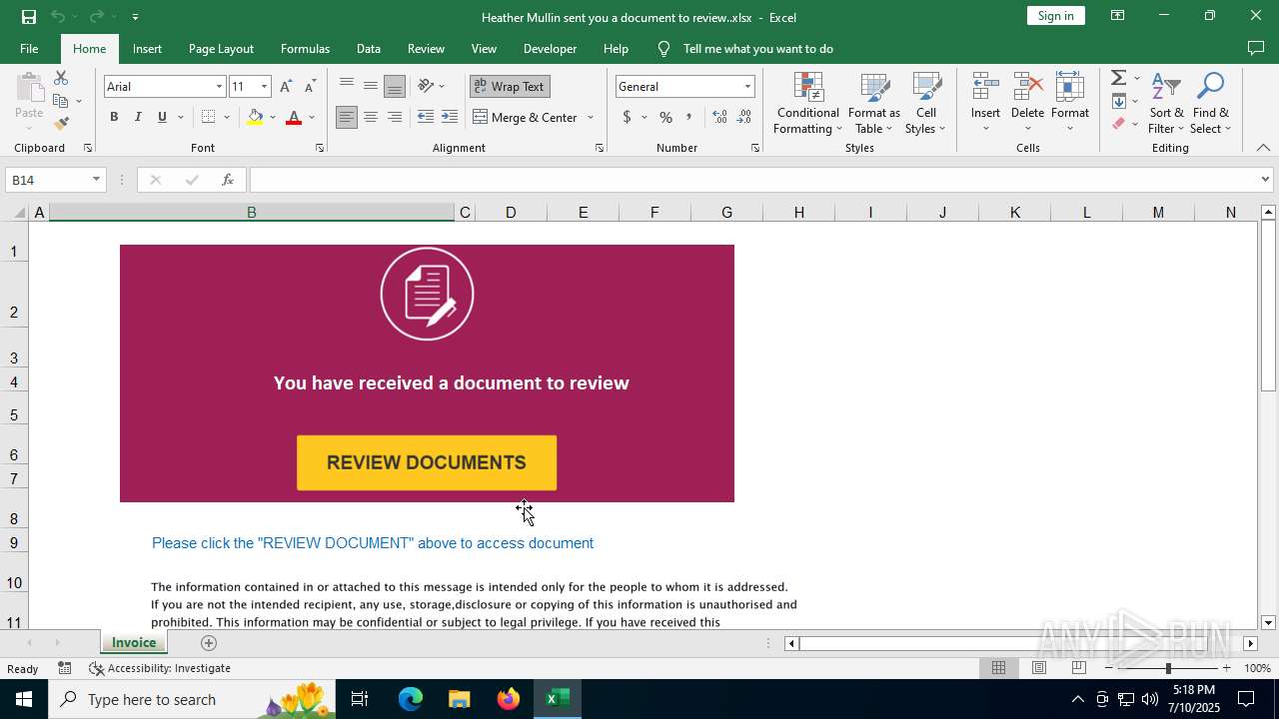This screenshot has height=719, width=1279.
Task: Open Task View on taskbar
Action: click(360, 699)
